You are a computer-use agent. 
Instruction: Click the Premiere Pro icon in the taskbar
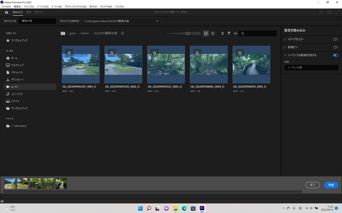coord(202,208)
